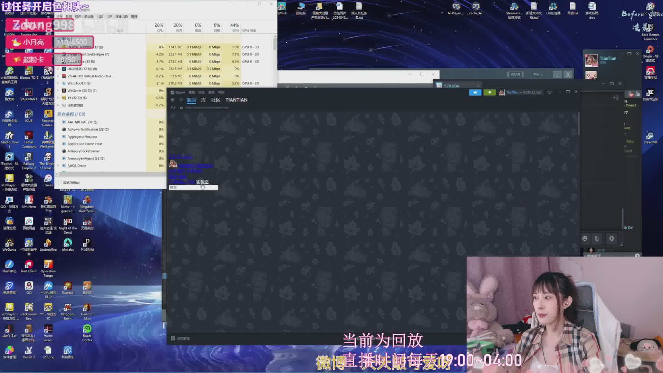The height and width of the screenshot is (373, 663).
Task: Open Steam announcements megaphone button
Action: (x=475, y=92)
